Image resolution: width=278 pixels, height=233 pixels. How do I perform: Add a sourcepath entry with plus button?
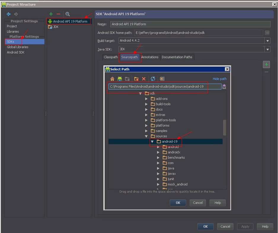click(x=266, y=64)
